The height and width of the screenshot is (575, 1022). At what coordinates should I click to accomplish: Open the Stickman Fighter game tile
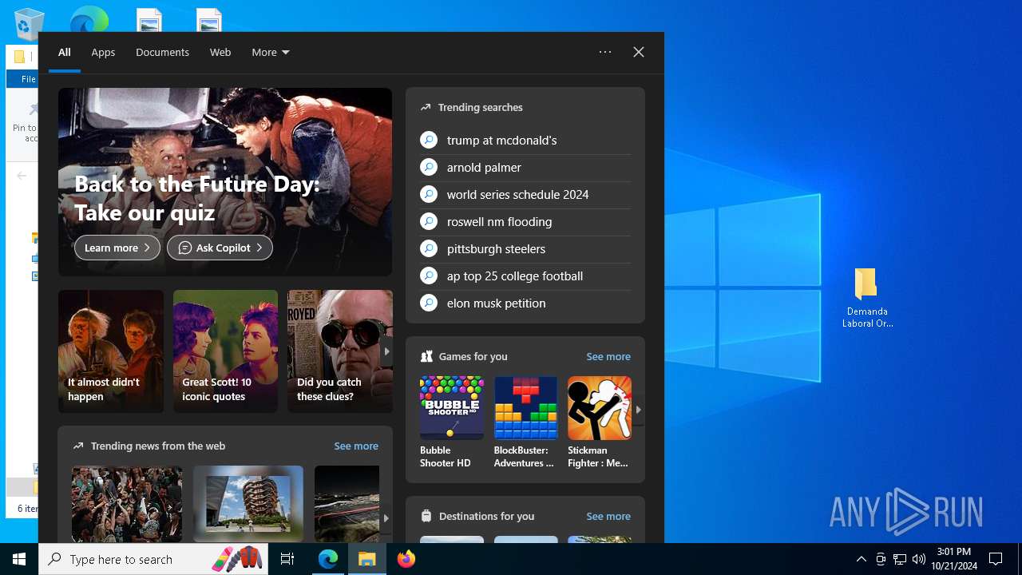click(x=600, y=422)
